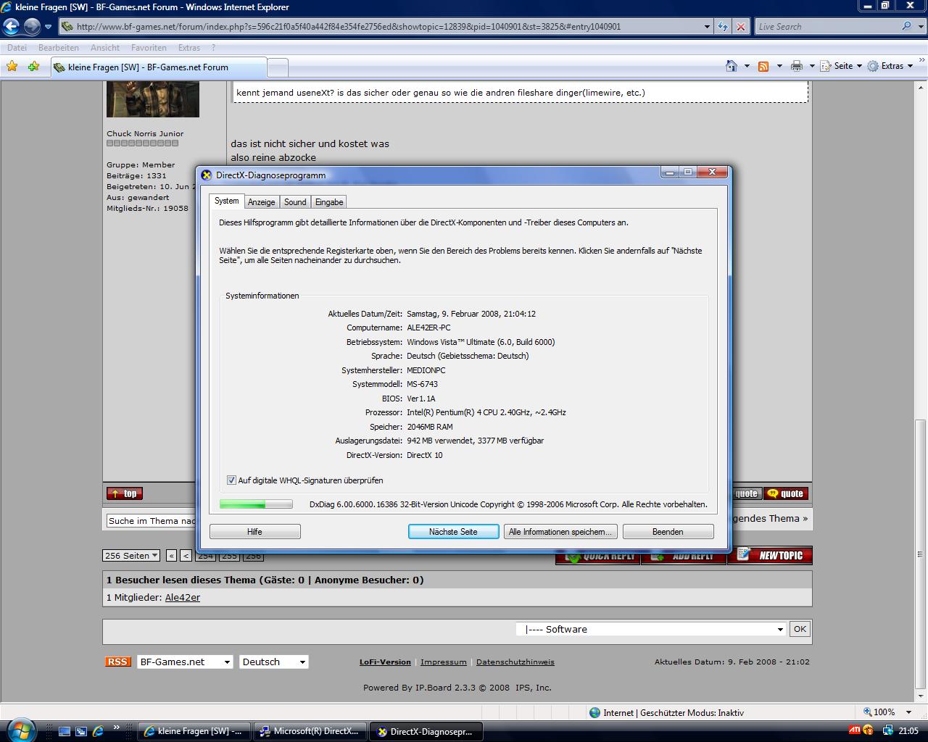928x742 pixels.
Task: Click the Nächste Seite button
Action: (x=453, y=532)
